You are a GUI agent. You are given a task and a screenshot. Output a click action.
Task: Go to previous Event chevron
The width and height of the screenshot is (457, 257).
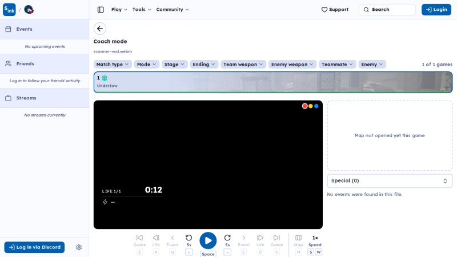click(173, 238)
